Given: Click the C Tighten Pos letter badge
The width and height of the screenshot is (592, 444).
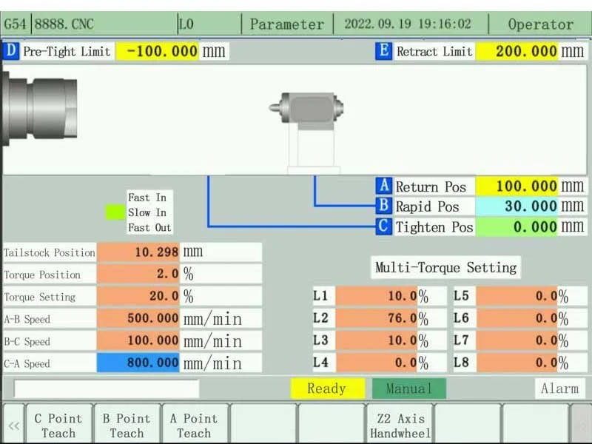Looking at the screenshot, I should pos(383,227).
